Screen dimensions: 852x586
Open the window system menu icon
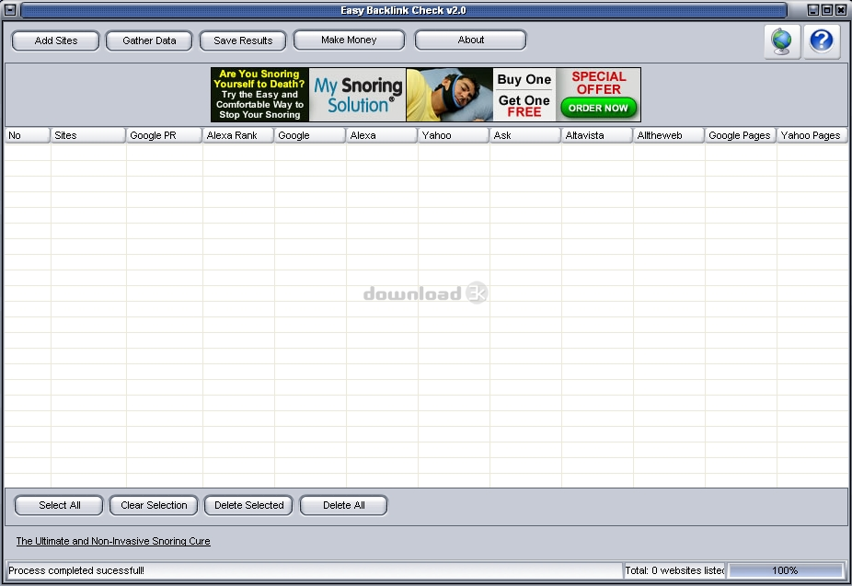coord(10,10)
